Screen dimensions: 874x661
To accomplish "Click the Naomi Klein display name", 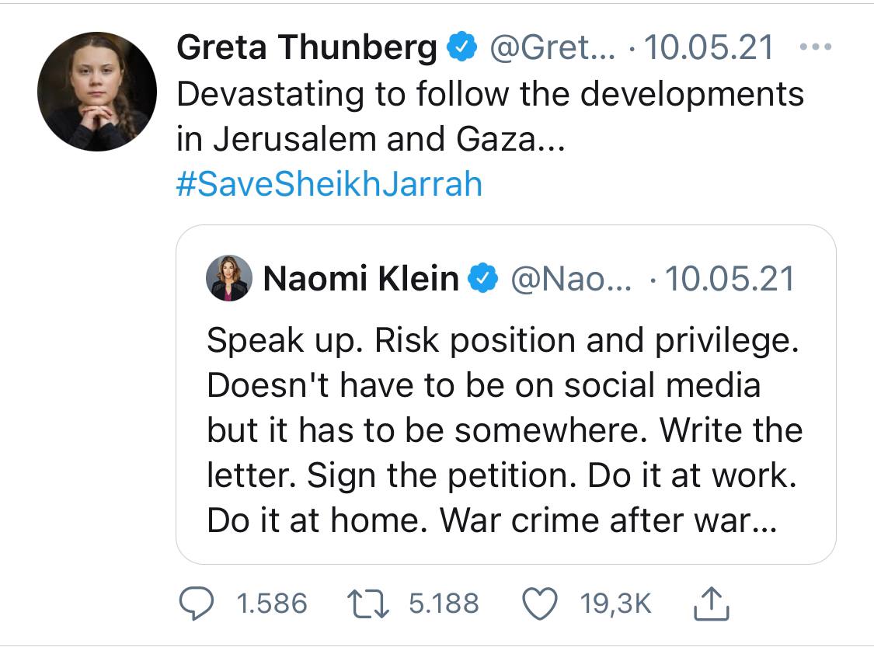I will (x=360, y=278).
